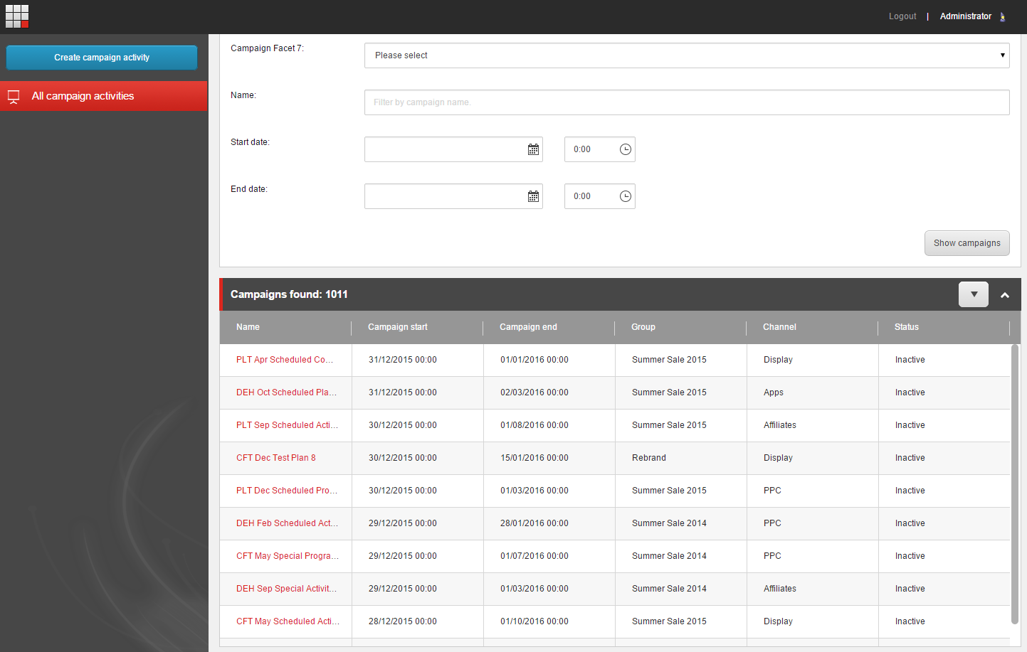Image resolution: width=1027 pixels, height=652 pixels.
Task: Open the End date calendar picker
Action: pyautogui.click(x=533, y=196)
